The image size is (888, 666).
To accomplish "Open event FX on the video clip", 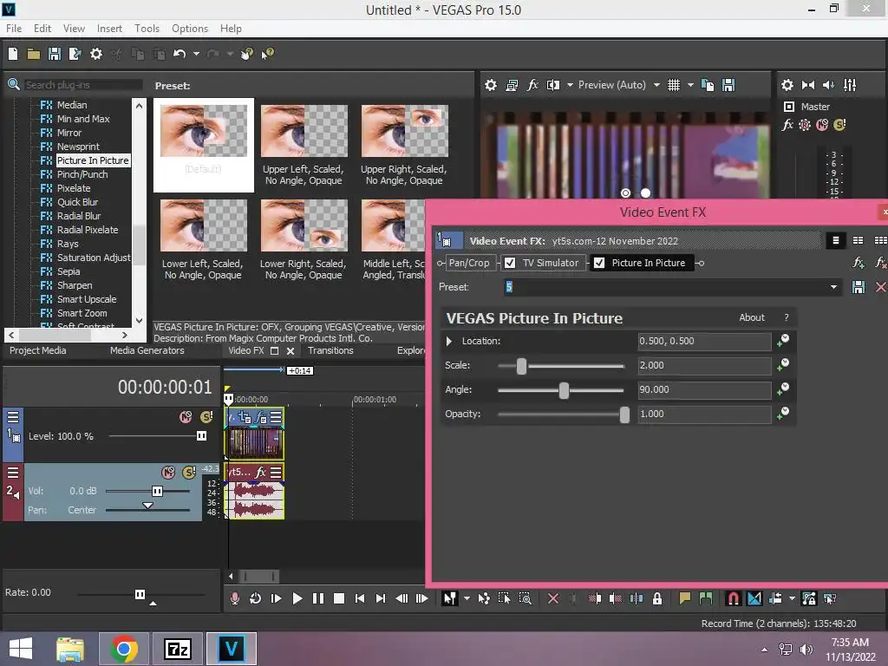I will point(262,418).
